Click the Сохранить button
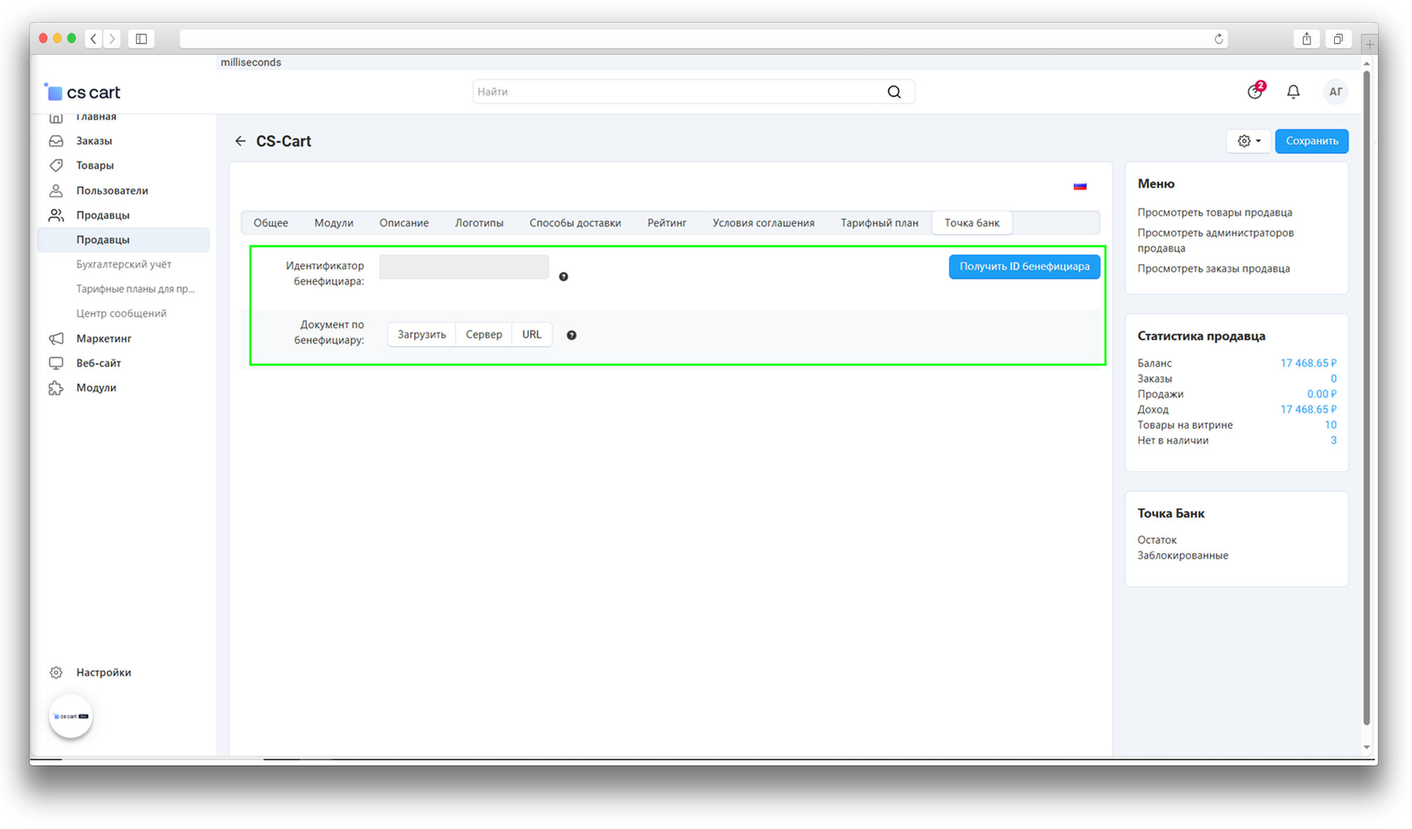The image size is (1412, 829). coord(1311,141)
